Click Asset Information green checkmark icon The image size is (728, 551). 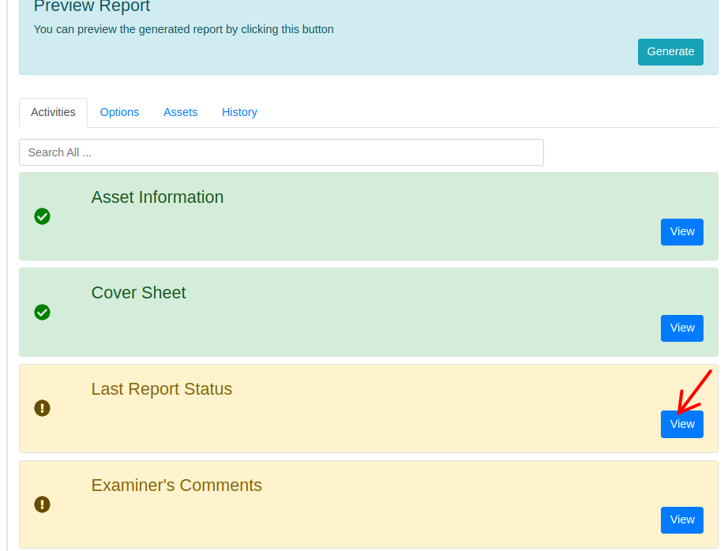(x=43, y=216)
